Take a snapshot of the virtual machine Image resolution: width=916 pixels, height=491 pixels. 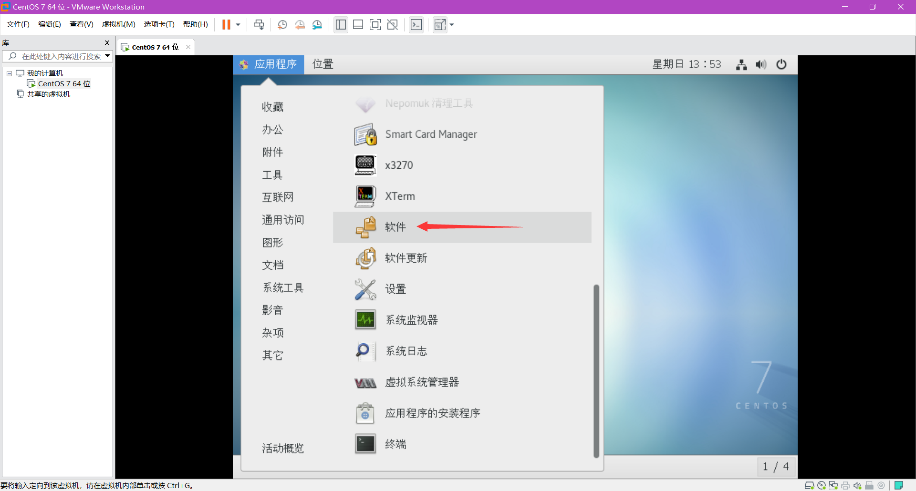tap(282, 24)
